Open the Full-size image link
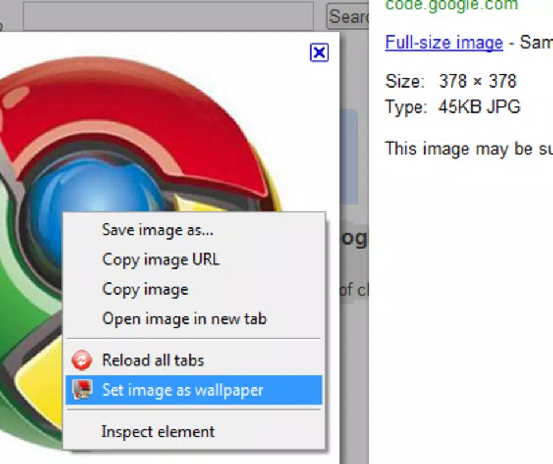Image resolution: width=553 pixels, height=464 pixels. tap(444, 43)
